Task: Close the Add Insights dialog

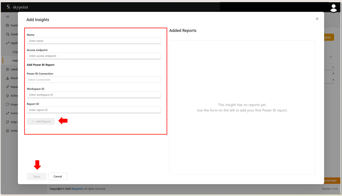Action: pyautogui.click(x=317, y=19)
